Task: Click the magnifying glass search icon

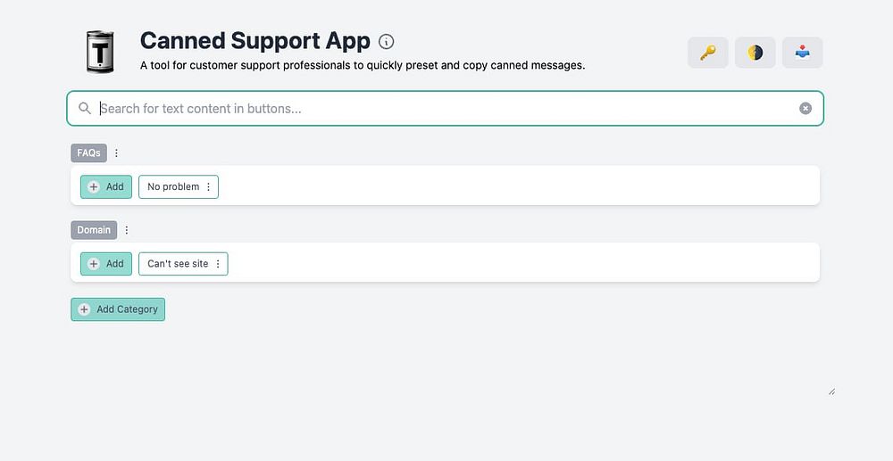Action: click(x=85, y=109)
